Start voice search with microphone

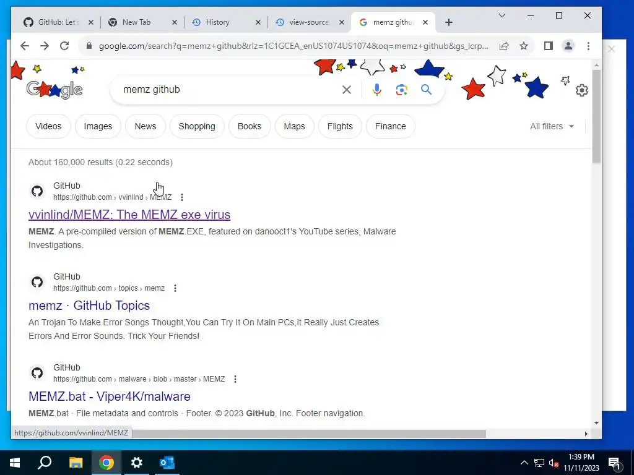tap(377, 90)
